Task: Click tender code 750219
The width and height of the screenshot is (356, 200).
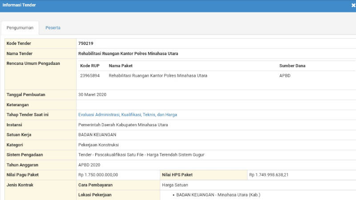Action: pos(85,43)
